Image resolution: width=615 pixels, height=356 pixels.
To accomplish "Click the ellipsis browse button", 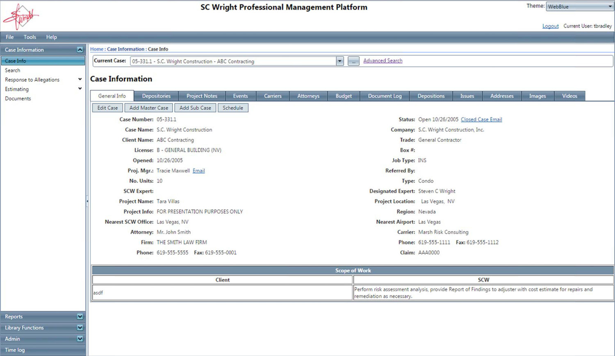I will (x=353, y=61).
